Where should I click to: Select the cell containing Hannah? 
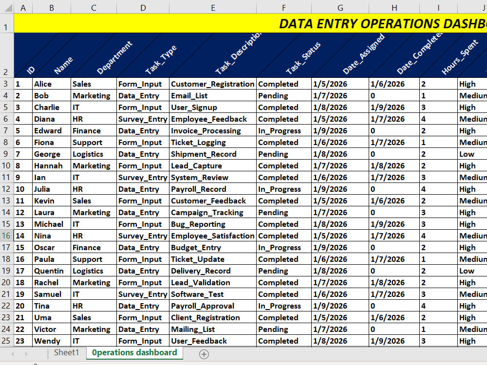tap(52, 166)
